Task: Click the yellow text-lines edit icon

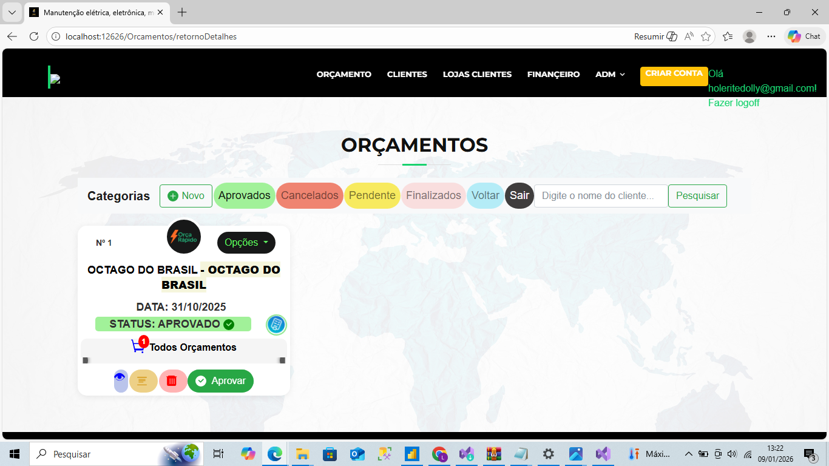Action: pyautogui.click(x=143, y=381)
